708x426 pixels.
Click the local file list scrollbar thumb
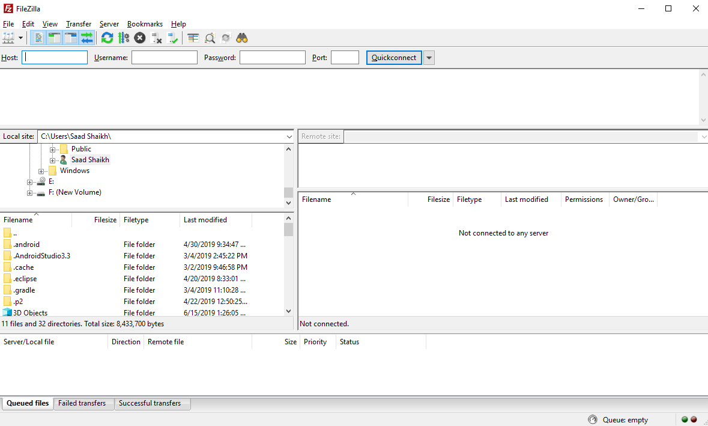(288, 230)
